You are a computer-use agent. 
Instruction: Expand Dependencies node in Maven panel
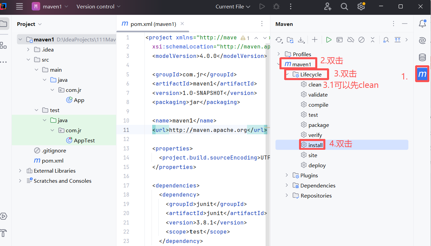[x=287, y=185]
